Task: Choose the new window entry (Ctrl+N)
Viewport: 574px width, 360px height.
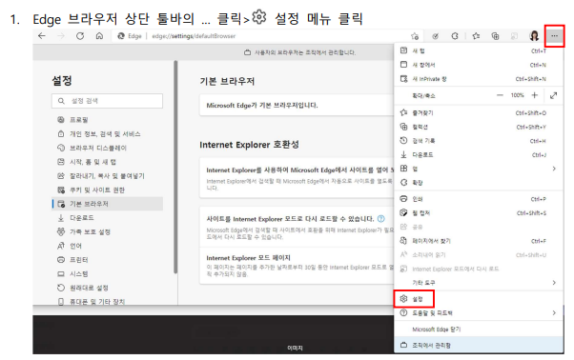Action: pyautogui.click(x=479, y=65)
